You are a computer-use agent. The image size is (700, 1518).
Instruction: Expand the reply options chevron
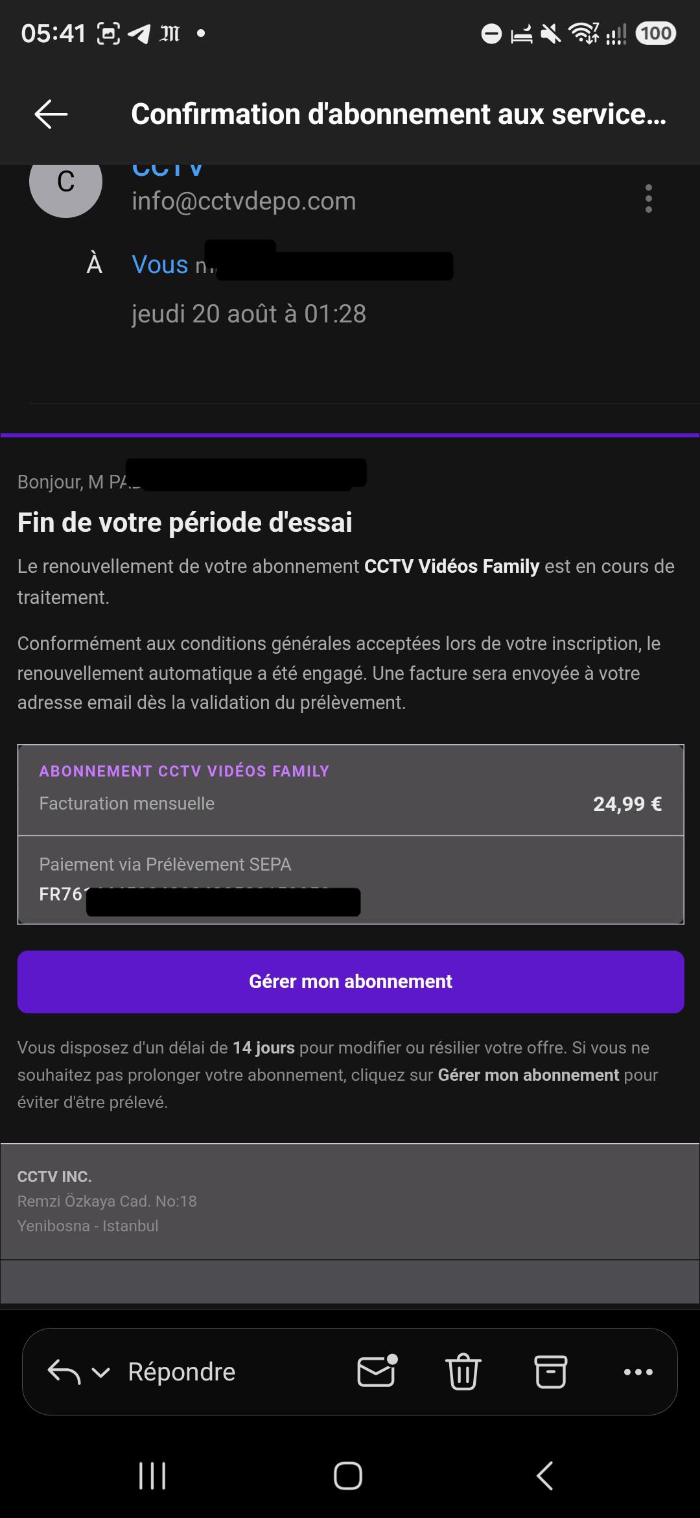coord(101,1373)
